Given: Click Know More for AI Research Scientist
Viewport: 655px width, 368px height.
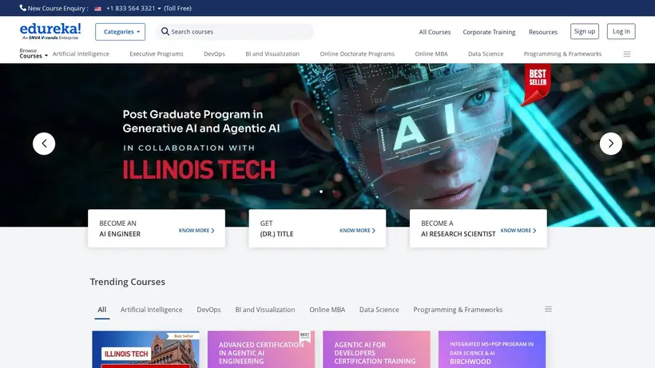Looking at the screenshot, I should click(x=518, y=231).
